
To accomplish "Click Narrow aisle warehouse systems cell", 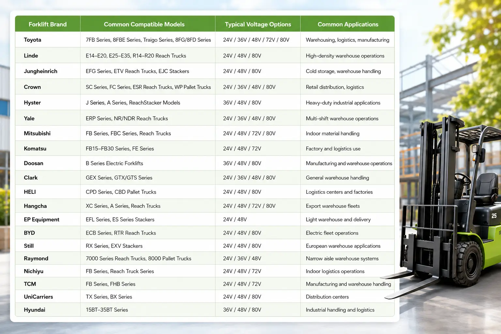I will pyautogui.click(x=347, y=258).
